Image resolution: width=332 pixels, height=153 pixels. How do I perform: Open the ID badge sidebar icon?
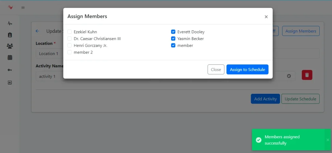pyautogui.click(x=10, y=35)
